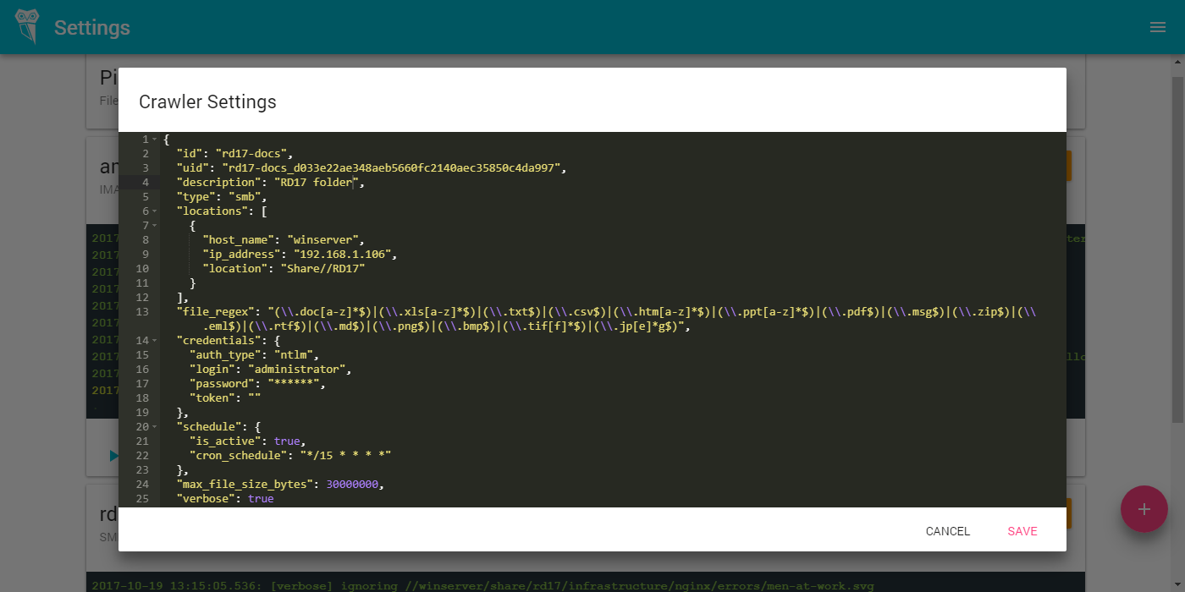The height and width of the screenshot is (592, 1185).
Task: Click the "winserver" host name value
Action: point(322,240)
